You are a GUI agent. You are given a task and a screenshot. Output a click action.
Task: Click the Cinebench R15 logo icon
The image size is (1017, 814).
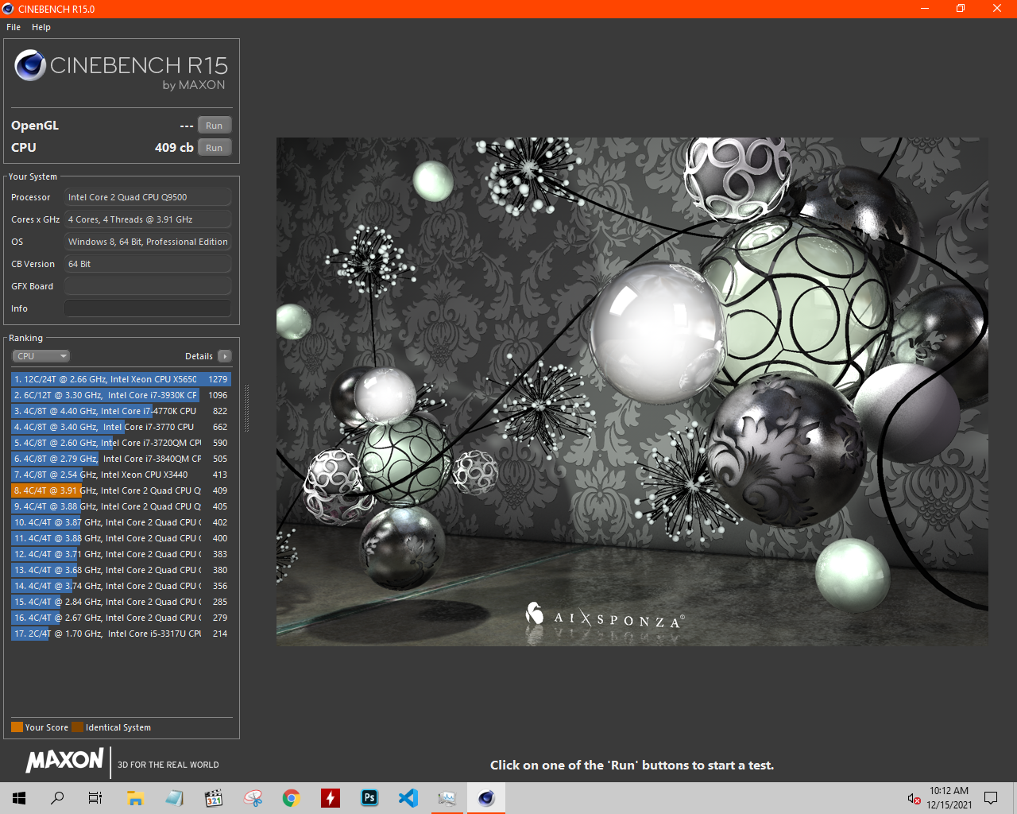(x=30, y=65)
